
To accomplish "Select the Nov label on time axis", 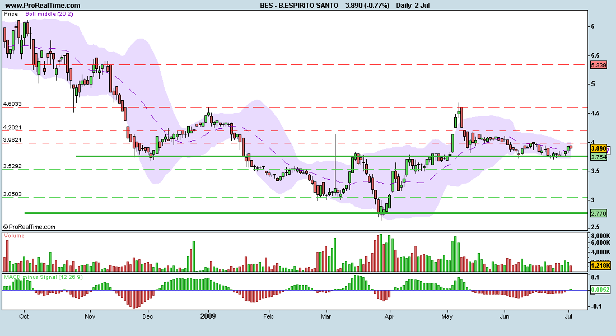I will (x=90, y=316).
